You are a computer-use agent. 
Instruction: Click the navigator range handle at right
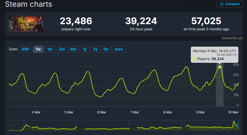click(238, 125)
